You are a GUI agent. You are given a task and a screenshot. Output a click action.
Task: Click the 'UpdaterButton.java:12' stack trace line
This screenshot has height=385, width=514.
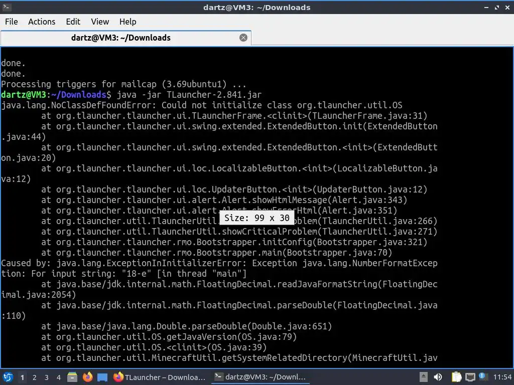(234, 189)
